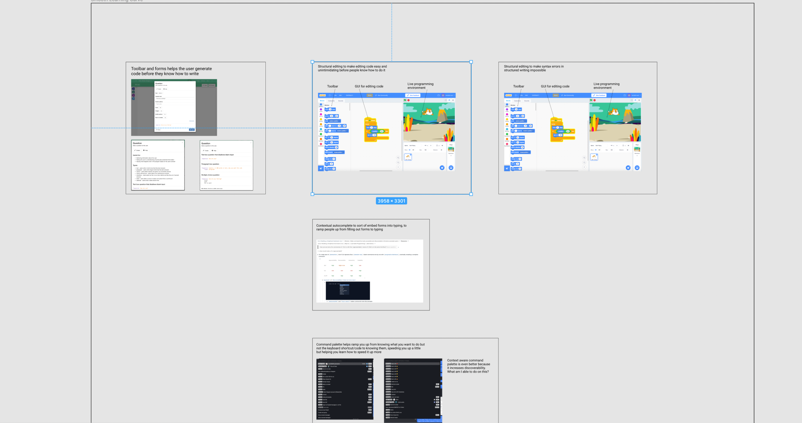Click choose-a-backdrop button in right-hand Scratch screenshot
The image size is (802, 423).
pyautogui.click(x=637, y=168)
